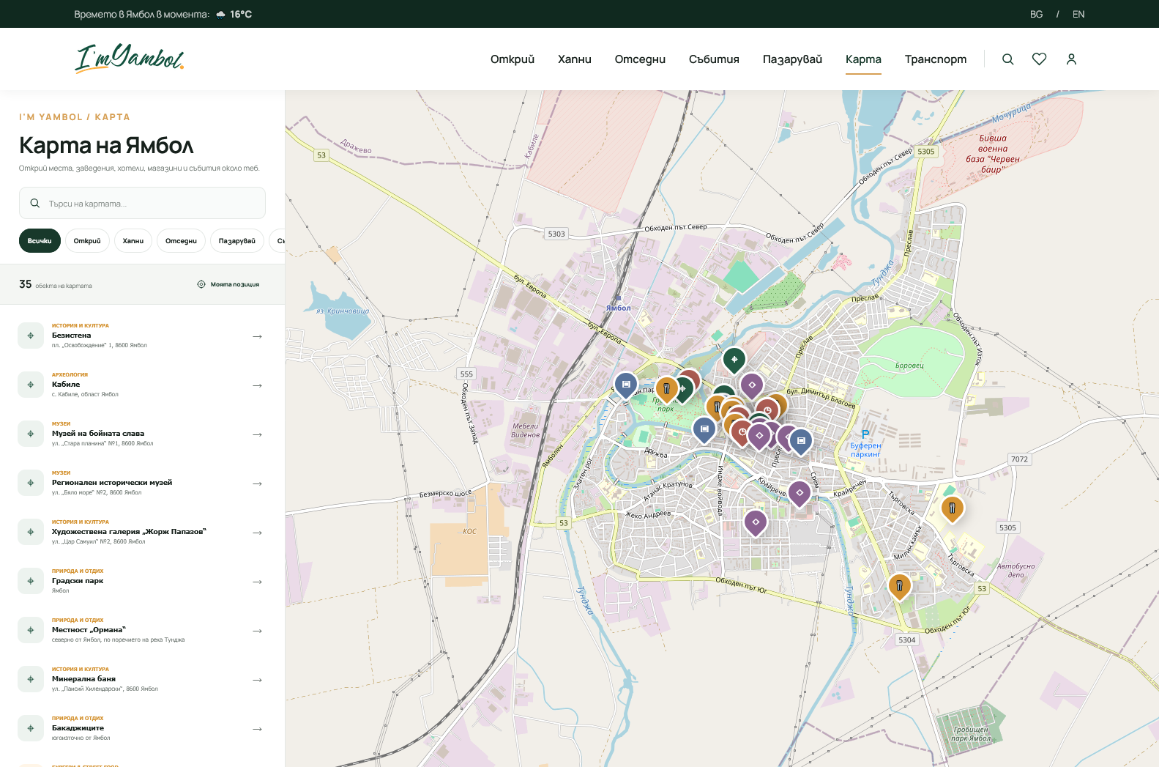Open the Карта navigation item
Image resolution: width=1159 pixels, height=767 pixels.
863,59
